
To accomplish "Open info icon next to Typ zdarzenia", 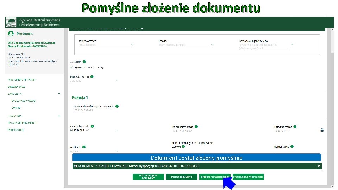I will coord(92,77).
